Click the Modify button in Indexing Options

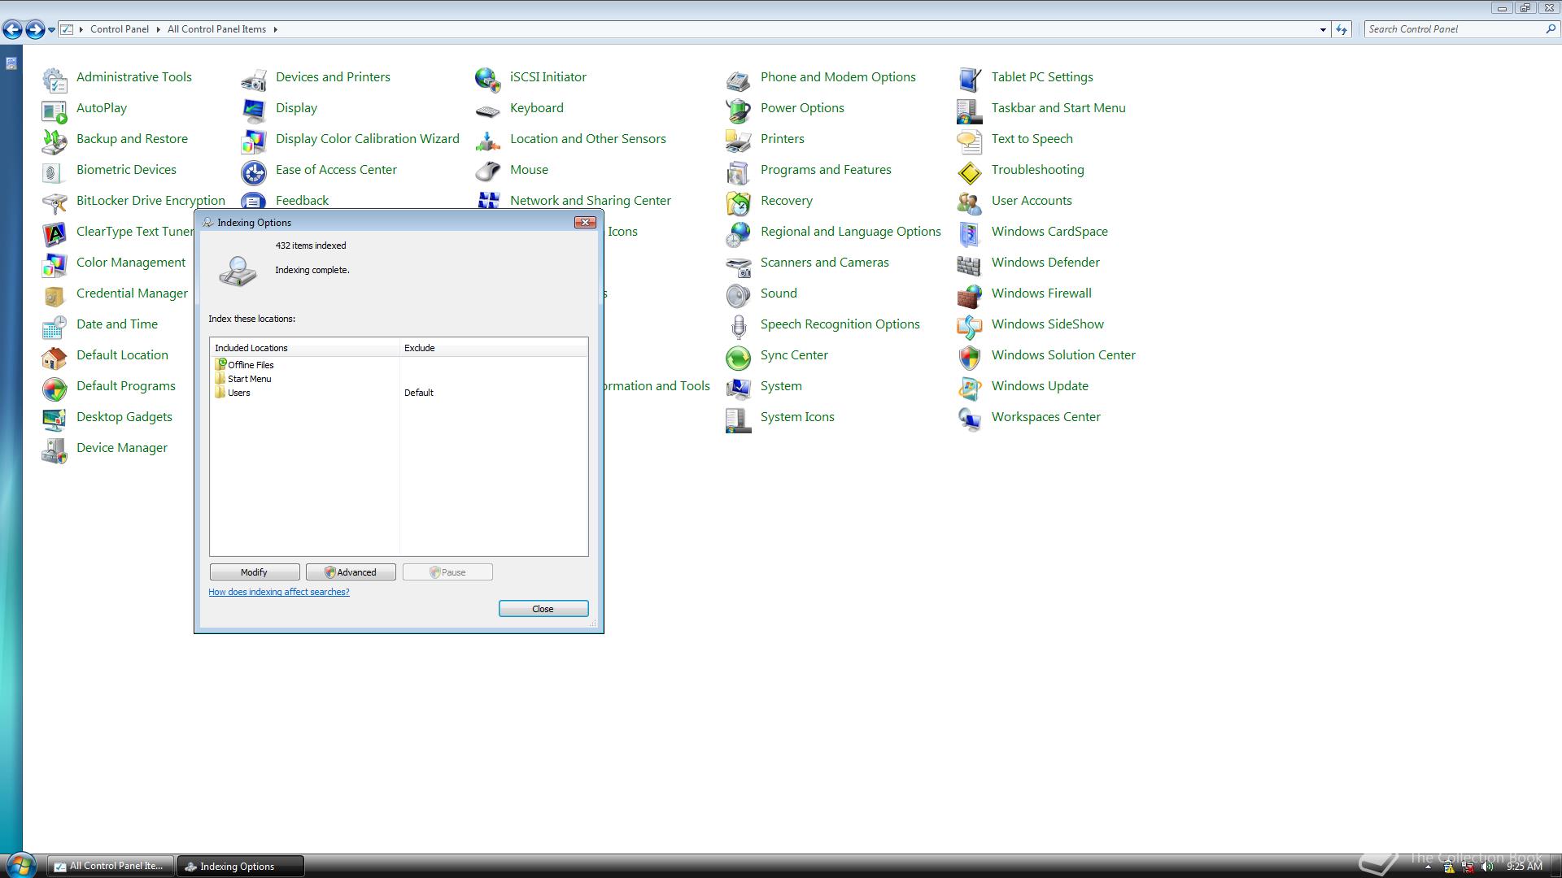point(254,572)
